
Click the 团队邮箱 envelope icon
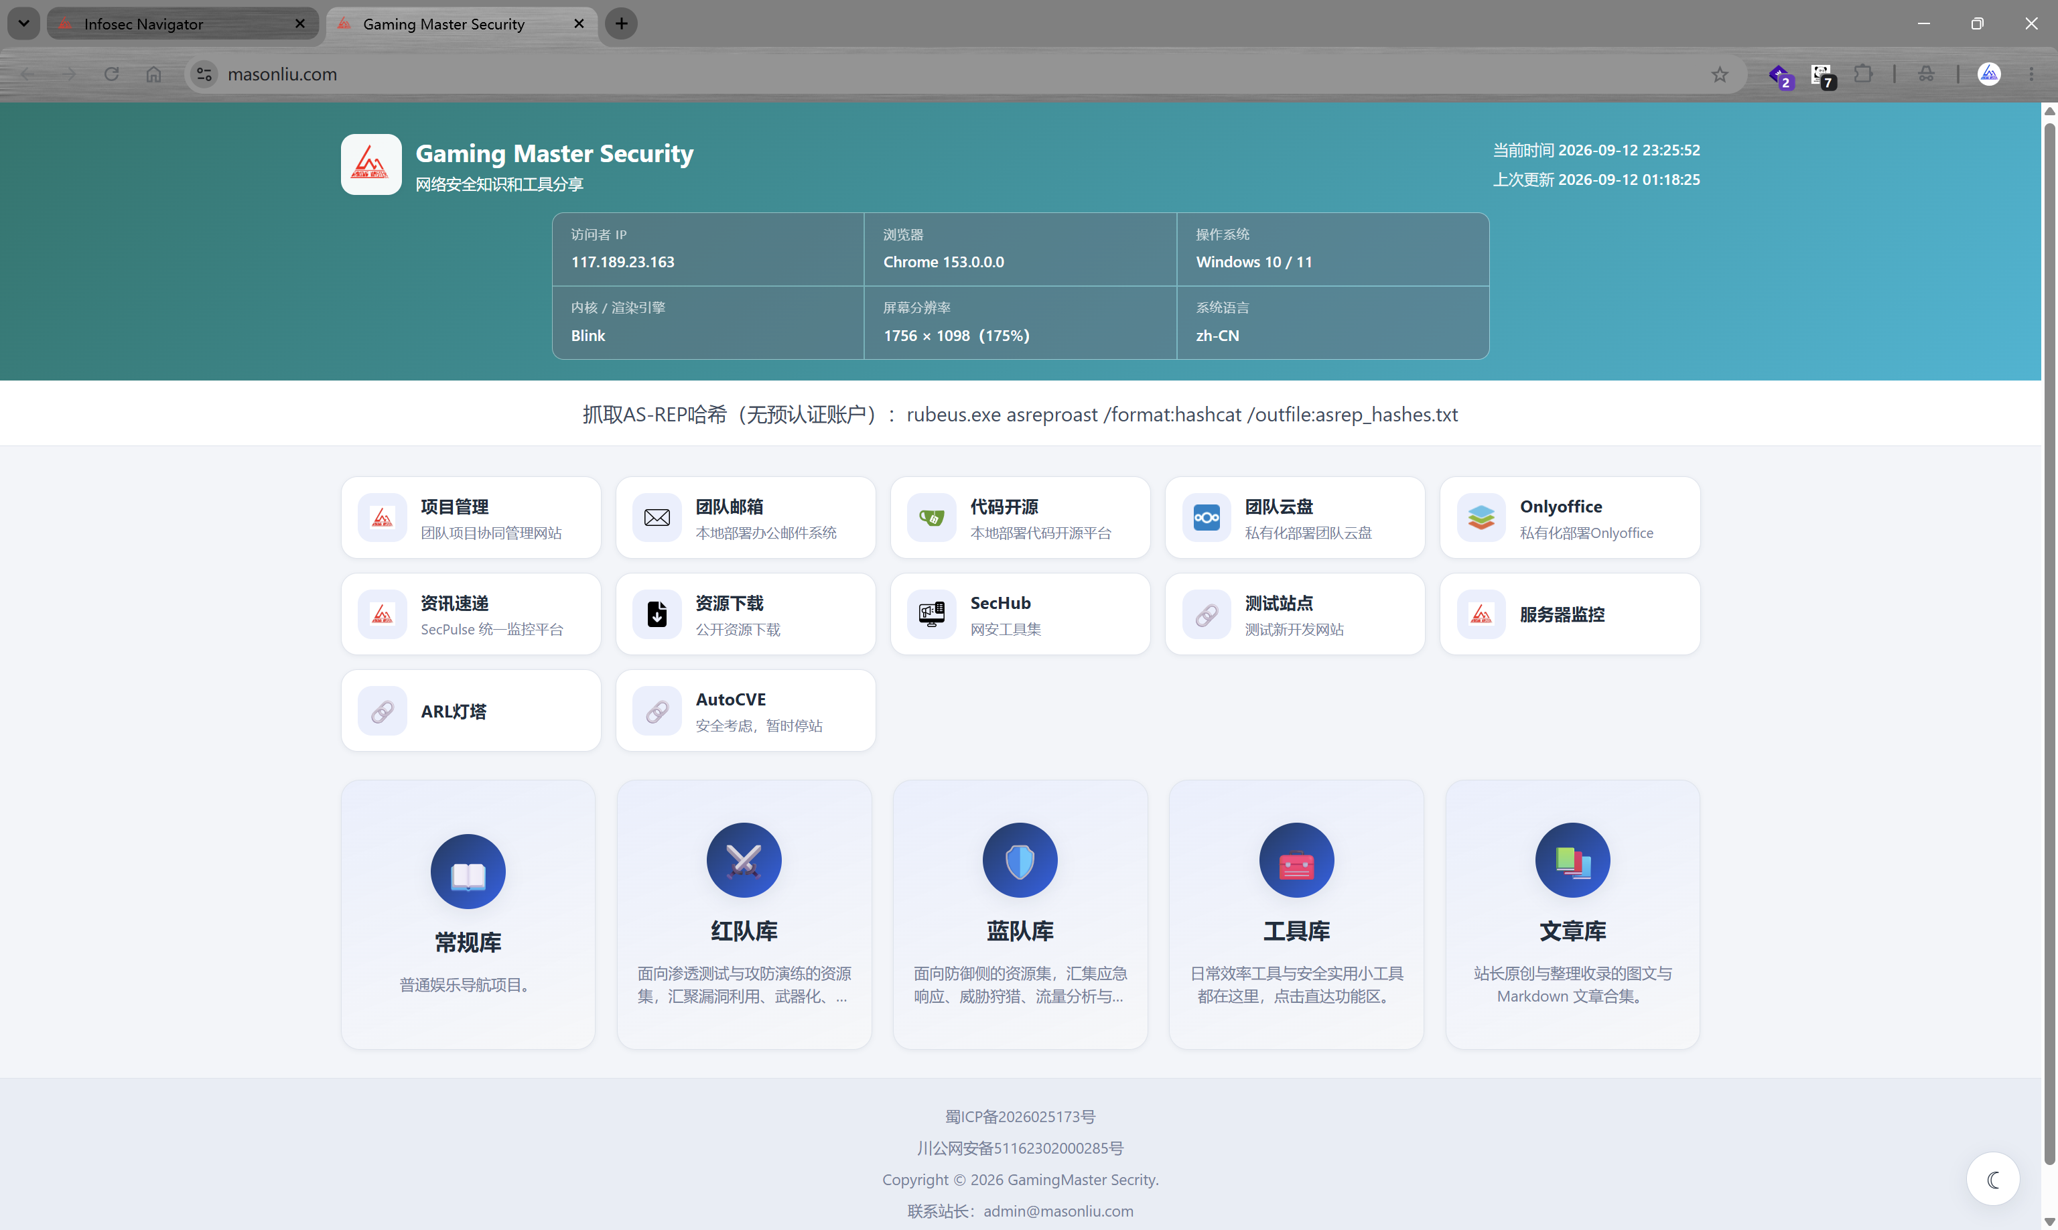coord(657,518)
